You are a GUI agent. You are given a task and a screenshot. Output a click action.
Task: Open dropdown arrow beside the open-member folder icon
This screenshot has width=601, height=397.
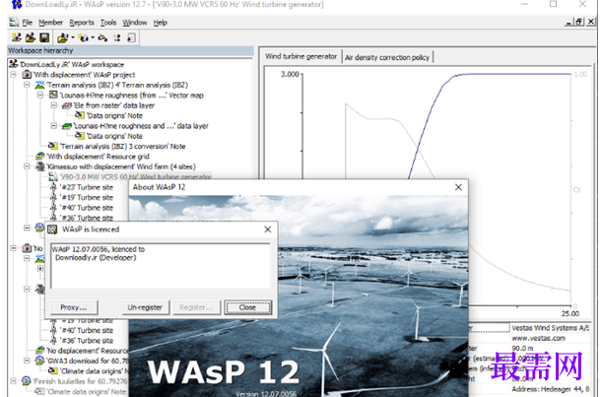(x=73, y=37)
